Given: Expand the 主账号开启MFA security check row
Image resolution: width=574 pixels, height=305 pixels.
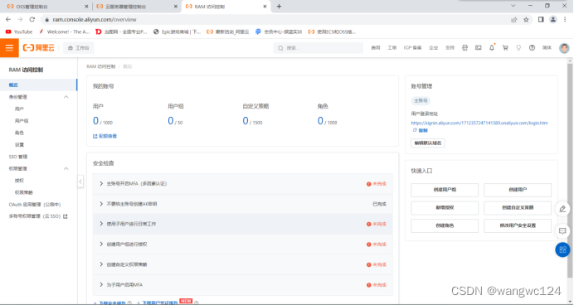Looking at the screenshot, I should pyautogui.click(x=242, y=184).
